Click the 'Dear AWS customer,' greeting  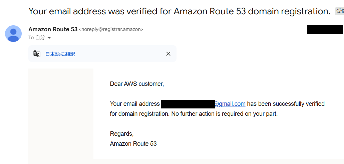point(137,84)
